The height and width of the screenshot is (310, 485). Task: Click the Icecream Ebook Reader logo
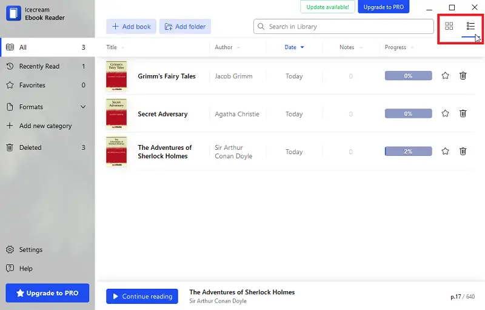coord(13,13)
